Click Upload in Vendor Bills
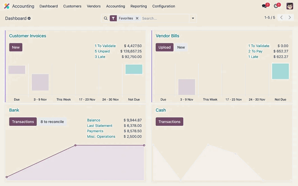The width and height of the screenshot is (298, 186). tap(165, 47)
